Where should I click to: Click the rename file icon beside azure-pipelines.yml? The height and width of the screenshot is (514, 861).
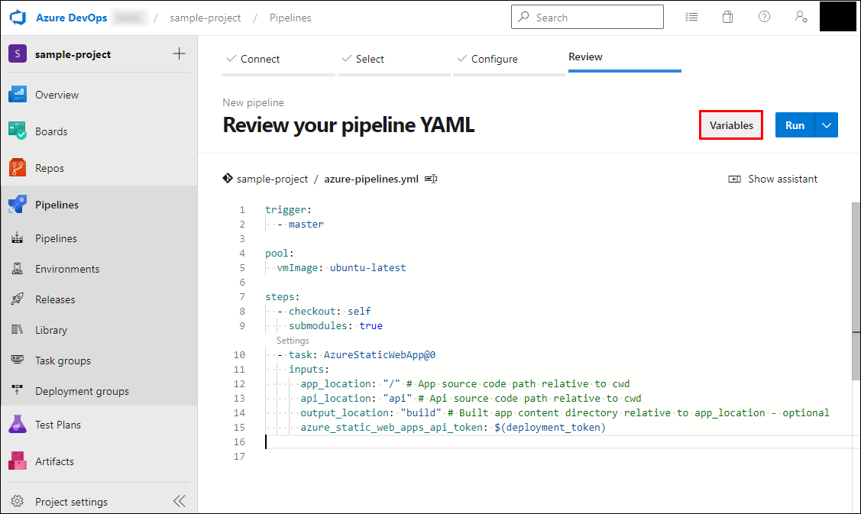(x=431, y=179)
